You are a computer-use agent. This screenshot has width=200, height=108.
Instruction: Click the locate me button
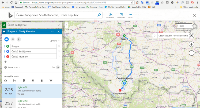click(192, 36)
